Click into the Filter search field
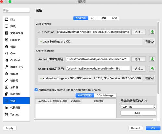The width and height of the screenshot is (162, 134). click(x=16, y=10)
